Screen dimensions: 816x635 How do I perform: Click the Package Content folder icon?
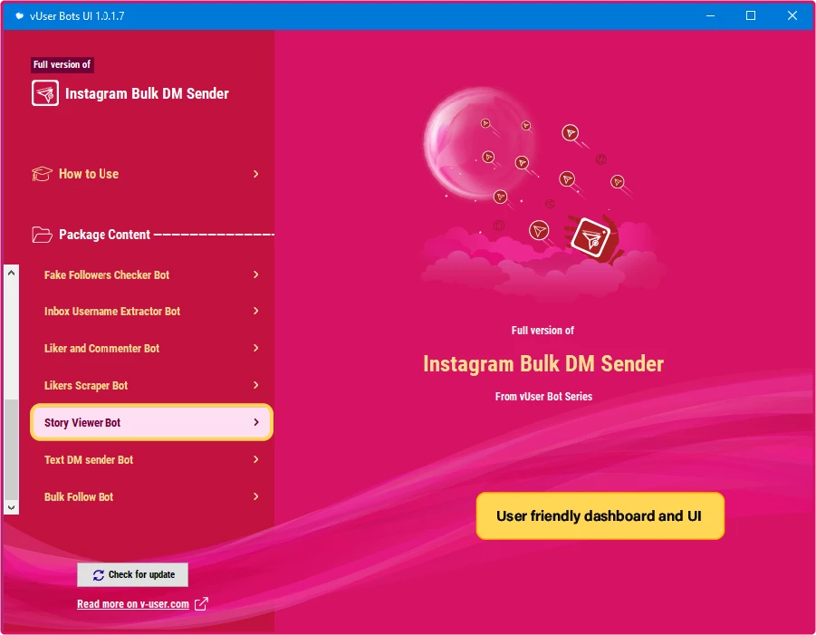point(42,235)
